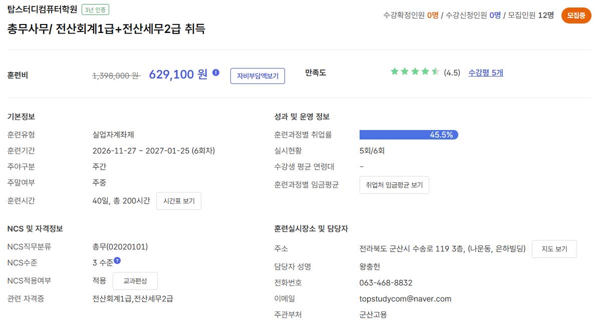Image resolution: width=597 pixels, height=325 pixels.
Task: Click the discounted price 629,100 원
Action: [x=178, y=74]
